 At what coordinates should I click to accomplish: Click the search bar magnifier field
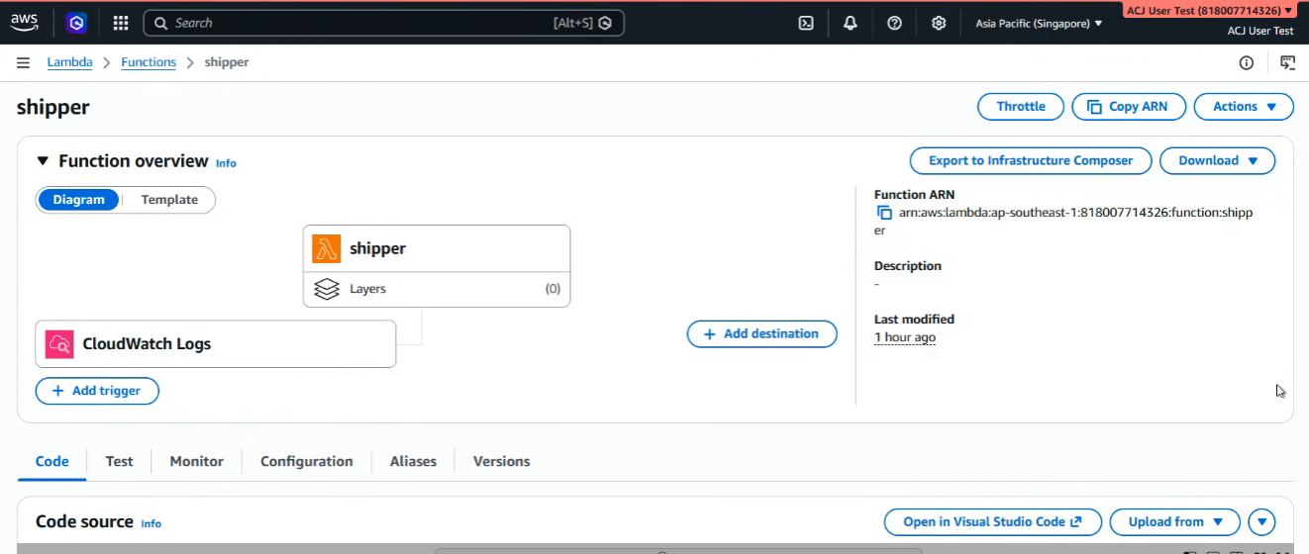[x=384, y=23]
